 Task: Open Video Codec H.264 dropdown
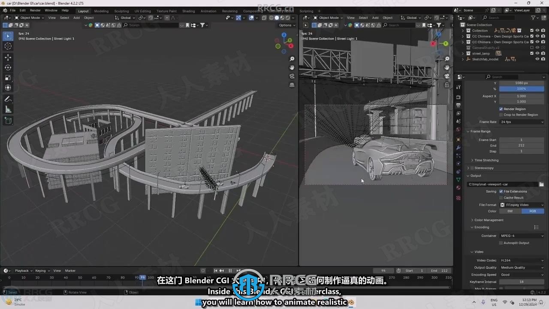click(x=522, y=260)
